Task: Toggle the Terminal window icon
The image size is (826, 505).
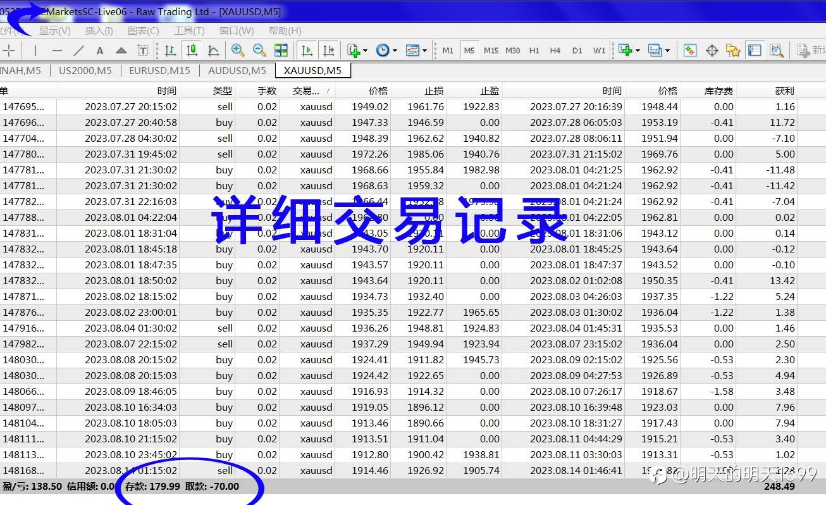Action: [754, 51]
